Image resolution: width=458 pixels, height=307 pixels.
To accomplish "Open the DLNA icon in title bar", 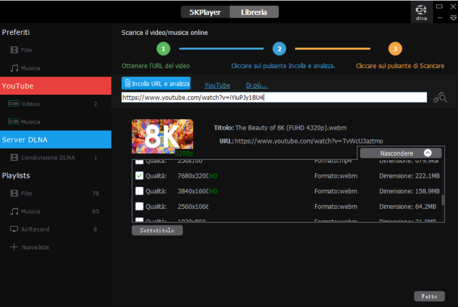I will coord(421,12).
